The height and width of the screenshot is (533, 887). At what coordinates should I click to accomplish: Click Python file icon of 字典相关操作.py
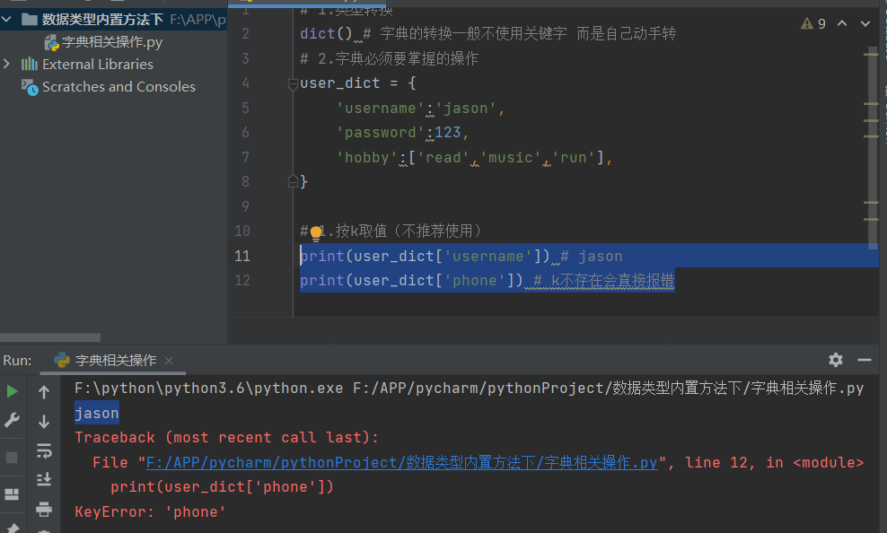(x=51, y=42)
